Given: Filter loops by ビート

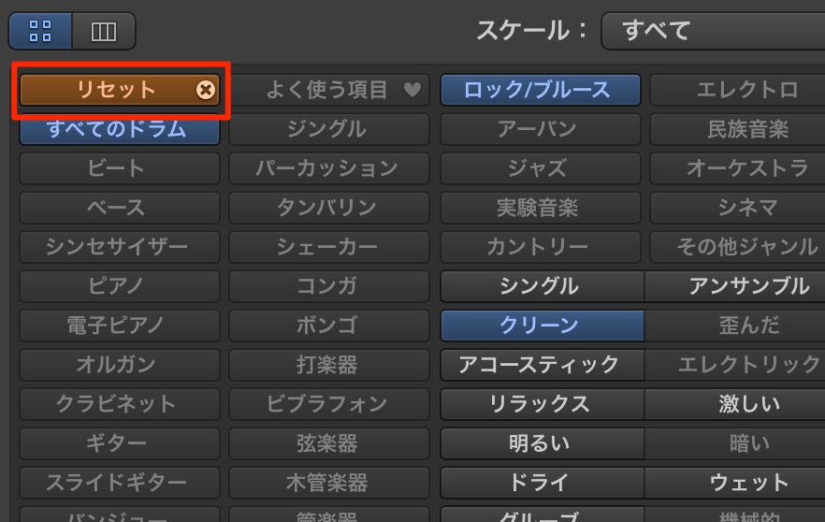Looking at the screenshot, I should click(120, 168).
